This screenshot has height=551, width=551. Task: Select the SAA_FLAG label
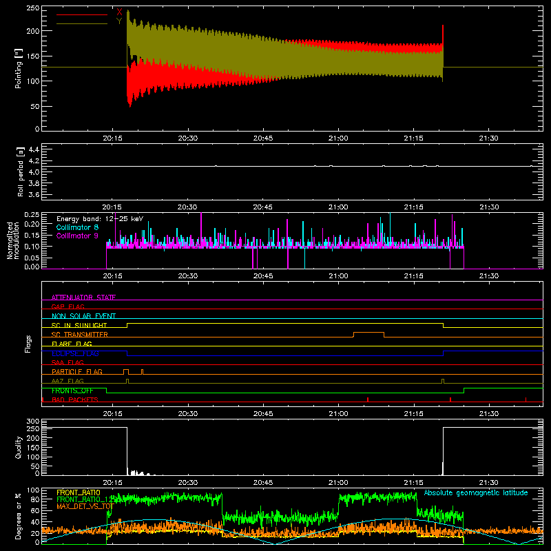pyautogui.click(x=67, y=362)
